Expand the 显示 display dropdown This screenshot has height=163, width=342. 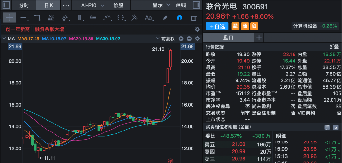pos(161,5)
